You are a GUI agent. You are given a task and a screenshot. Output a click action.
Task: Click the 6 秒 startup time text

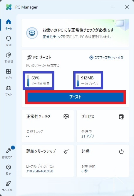(85, 171)
